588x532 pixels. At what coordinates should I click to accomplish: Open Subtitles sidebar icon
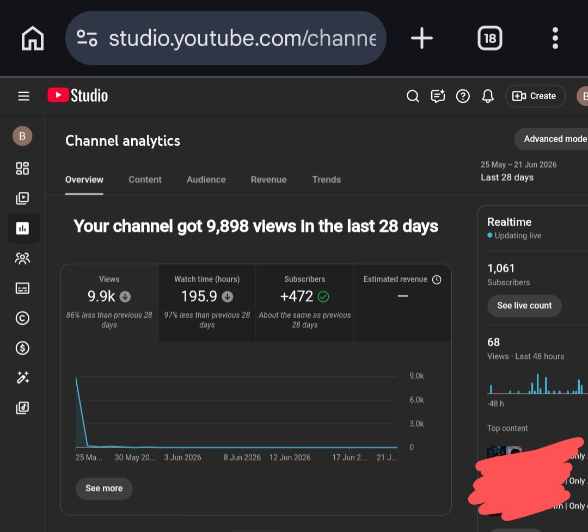(x=22, y=288)
